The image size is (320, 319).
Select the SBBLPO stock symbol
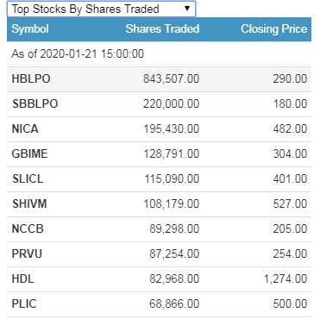[35, 104]
